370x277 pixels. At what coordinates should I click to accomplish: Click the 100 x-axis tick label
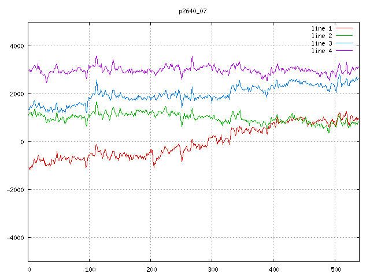[90, 269]
